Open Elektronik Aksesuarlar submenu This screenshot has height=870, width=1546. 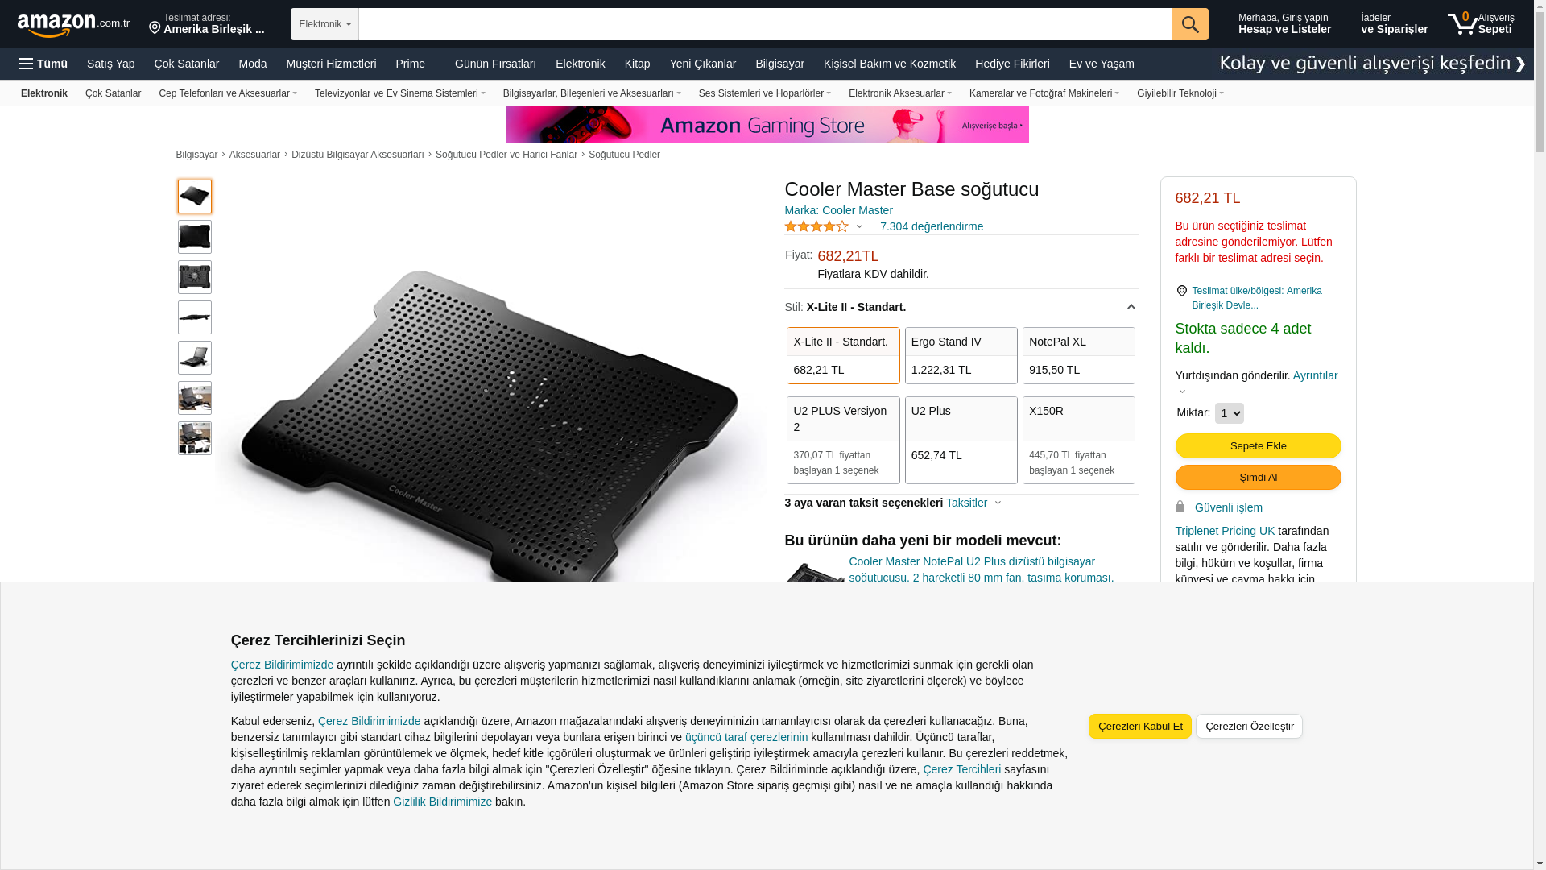899,93
